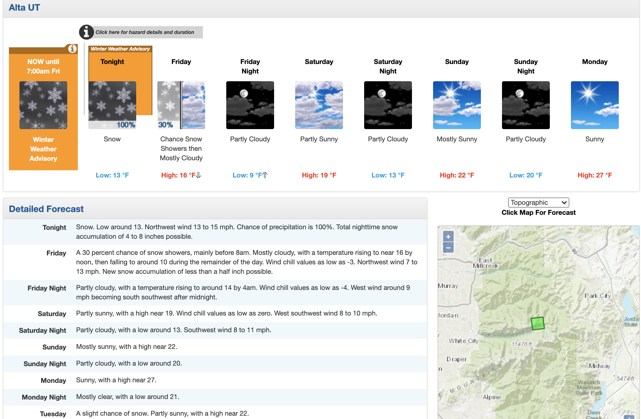Click the 'Friday Night' row label in detailed forecast
The height and width of the screenshot is (419, 641).
point(47,288)
